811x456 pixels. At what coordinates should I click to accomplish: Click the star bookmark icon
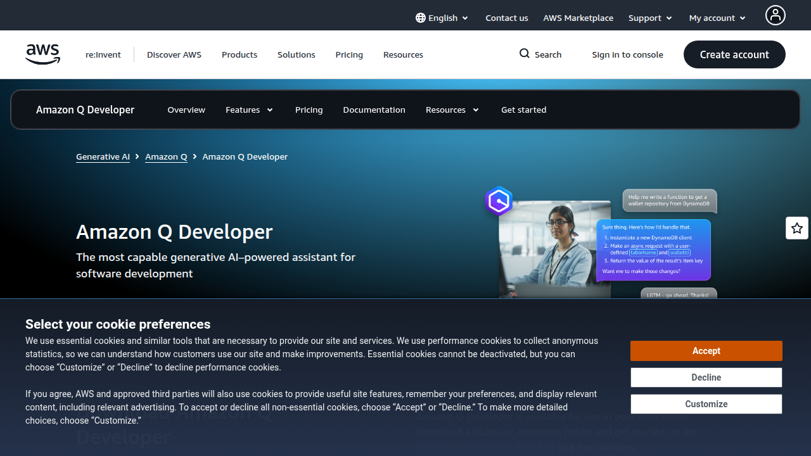pyautogui.click(x=797, y=228)
